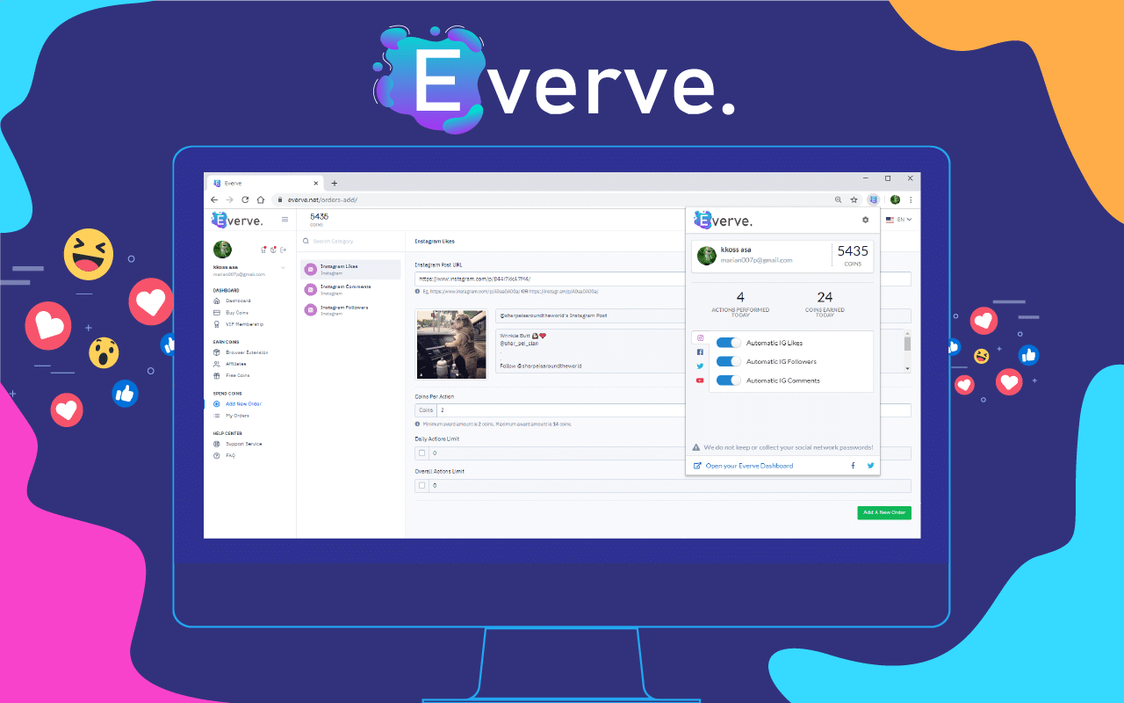Go to the browser home page
This screenshot has height=703, width=1124.
pyautogui.click(x=261, y=199)
